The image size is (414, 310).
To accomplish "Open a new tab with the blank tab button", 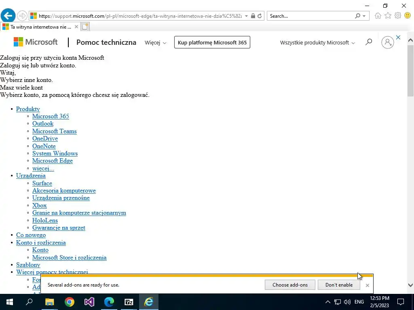I will (x=85, y=27).
